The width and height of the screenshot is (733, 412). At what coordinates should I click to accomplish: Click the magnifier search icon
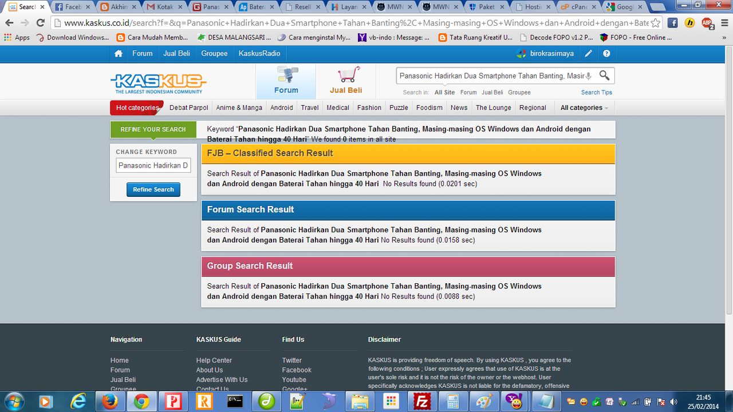click(x=604, y=76)
